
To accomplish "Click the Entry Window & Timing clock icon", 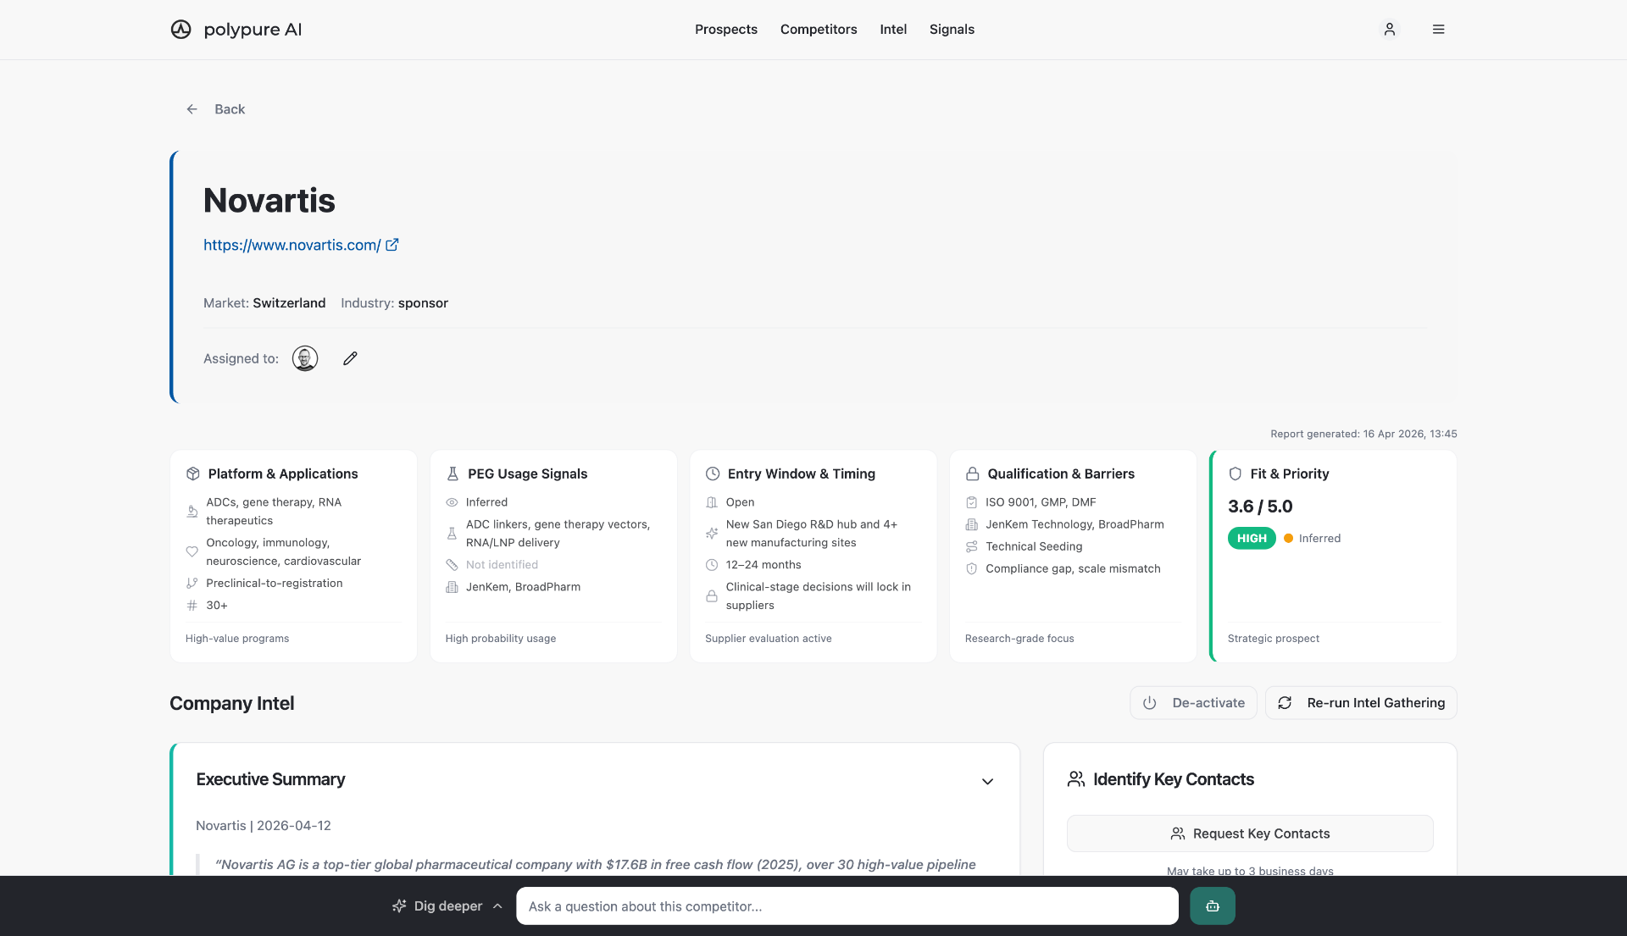I will pos(713,474).
